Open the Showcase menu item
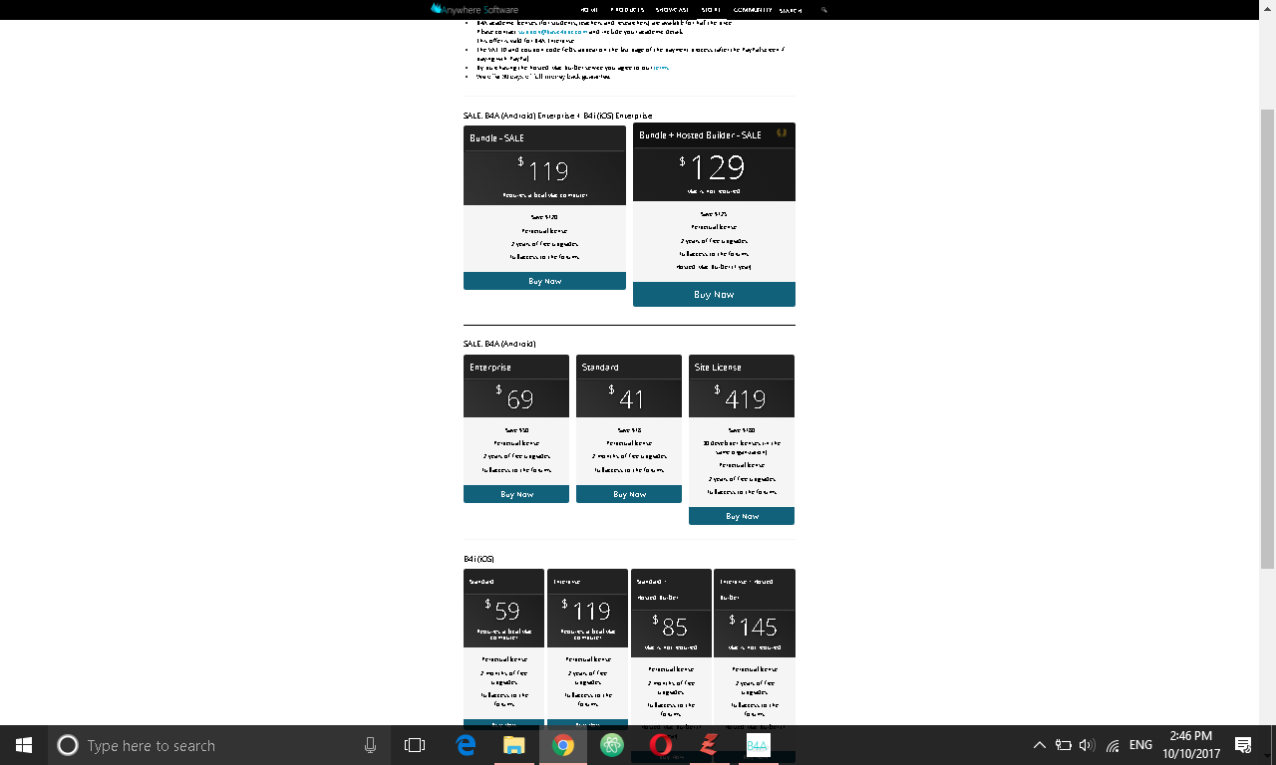The height and width of the screenshot is (765, 1276). (672, 10)
